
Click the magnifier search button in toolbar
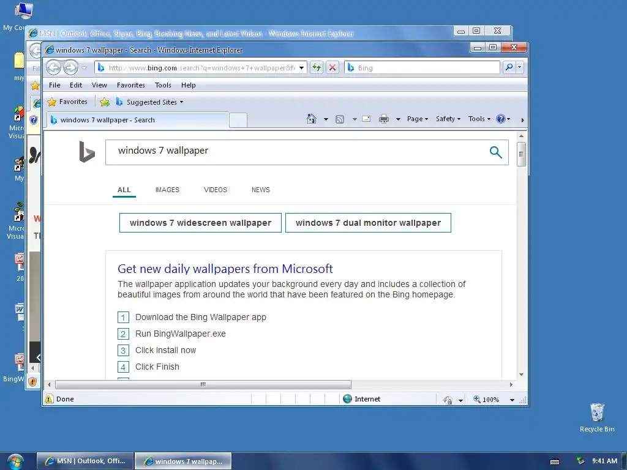click(x=509, y=67)
